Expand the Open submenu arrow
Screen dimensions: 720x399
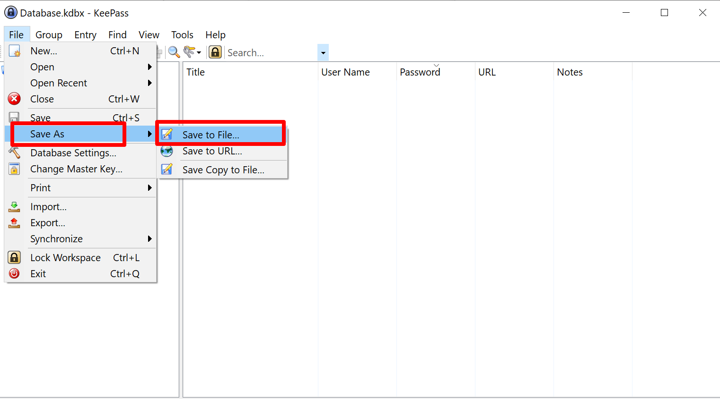point(149,67)
